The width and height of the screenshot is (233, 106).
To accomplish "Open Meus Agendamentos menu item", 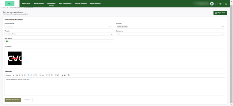I will click(65, 4).
